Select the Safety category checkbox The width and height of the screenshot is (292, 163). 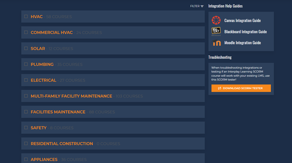26,128
